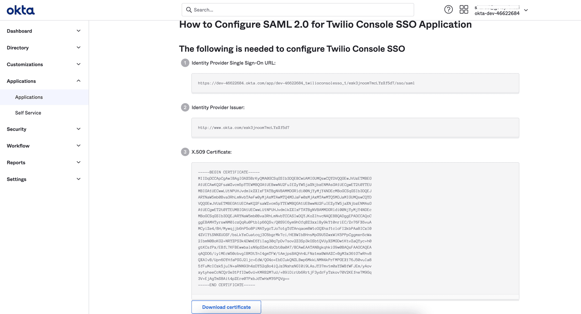The width and height of the screenshot is (581, 314).
Task: Open the account dropdown for okta-dev-46622684
Action: (x=526, y=10)
